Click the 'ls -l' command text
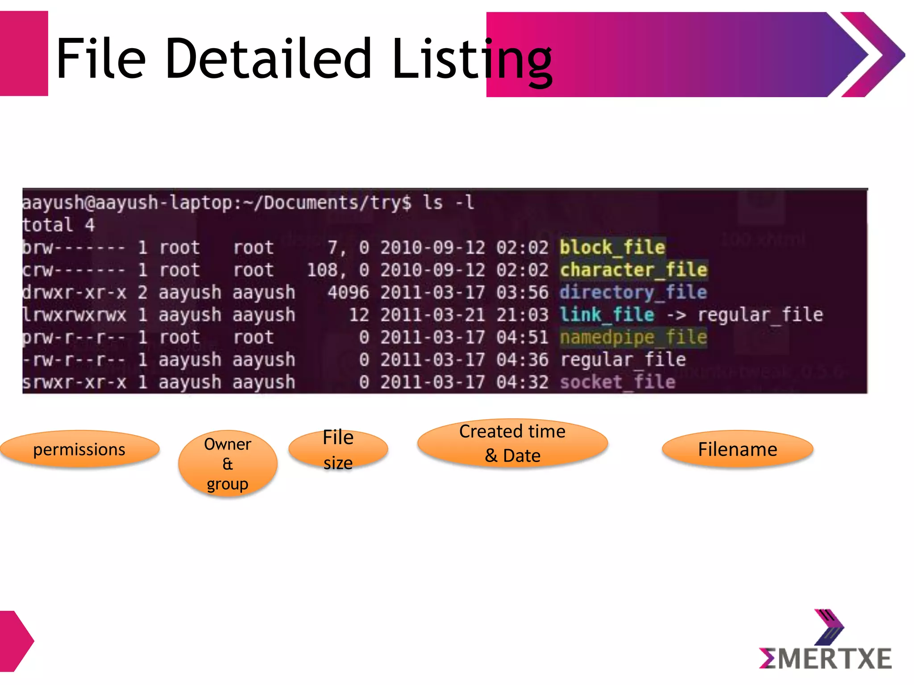Screen dimensions: 914x685 tap(448, 202)
